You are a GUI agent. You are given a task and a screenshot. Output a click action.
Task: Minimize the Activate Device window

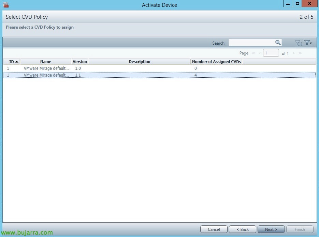tap(288, 3)
